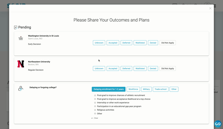Click the Washington University logo
223x129 pixels.
[x=21, y=38]
